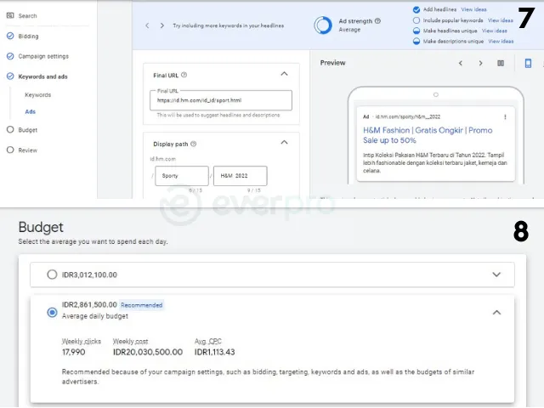This screenshot has height=408, width=544.
Task: Click the IDR1,113.43 average CPC value
Action: (x=214, y=352)
